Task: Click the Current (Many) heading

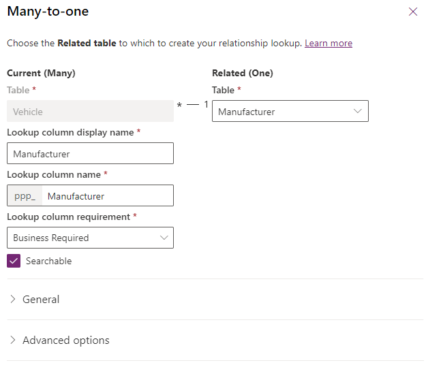Action: [41, 73]
